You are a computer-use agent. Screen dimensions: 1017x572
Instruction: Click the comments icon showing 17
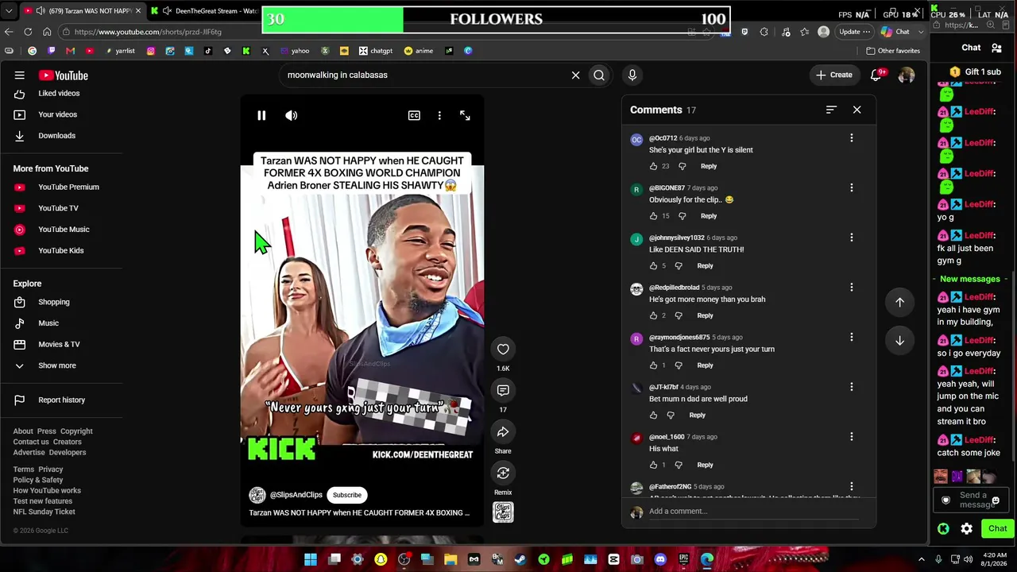pyautogui.click(x=503, y=390)
